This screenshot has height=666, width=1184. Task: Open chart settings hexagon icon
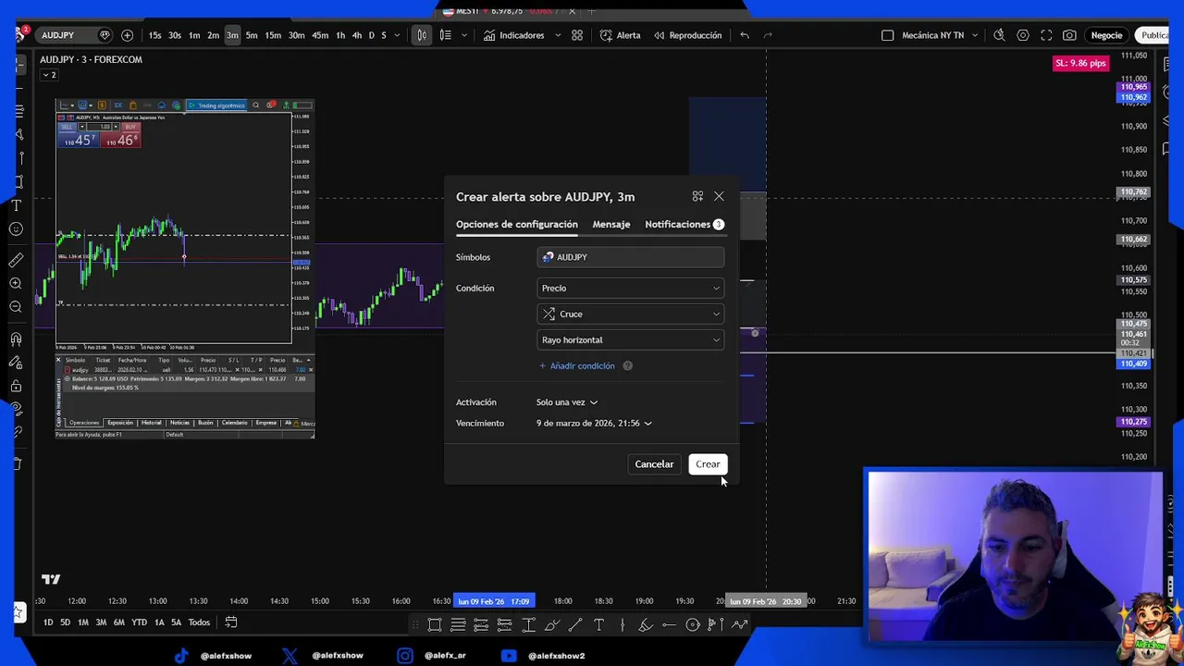tap(1023, 35)
